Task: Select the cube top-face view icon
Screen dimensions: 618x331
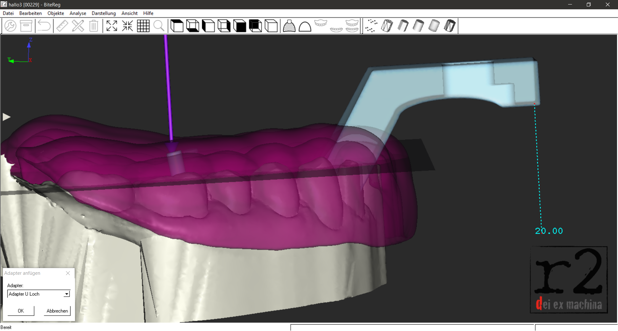Action: (x=177, y=26)
